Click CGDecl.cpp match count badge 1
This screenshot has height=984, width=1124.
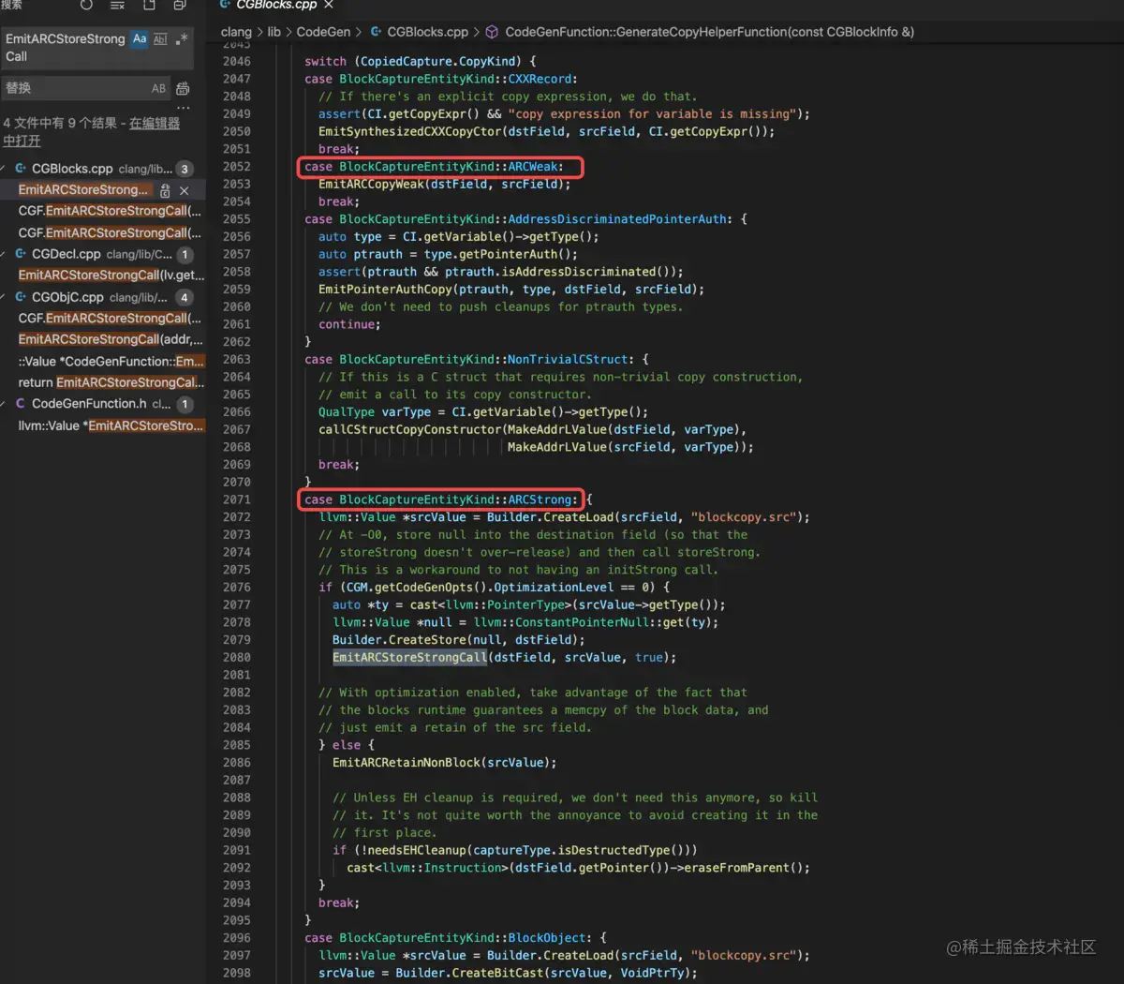click(185, 254)
